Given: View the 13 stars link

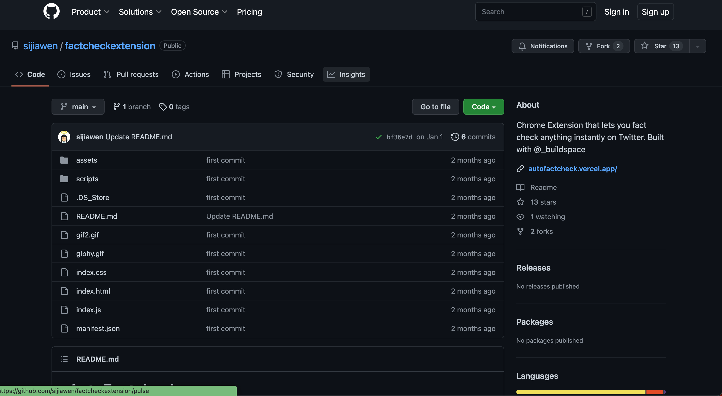Looking at the screenshot, I should tap(536, 202).
